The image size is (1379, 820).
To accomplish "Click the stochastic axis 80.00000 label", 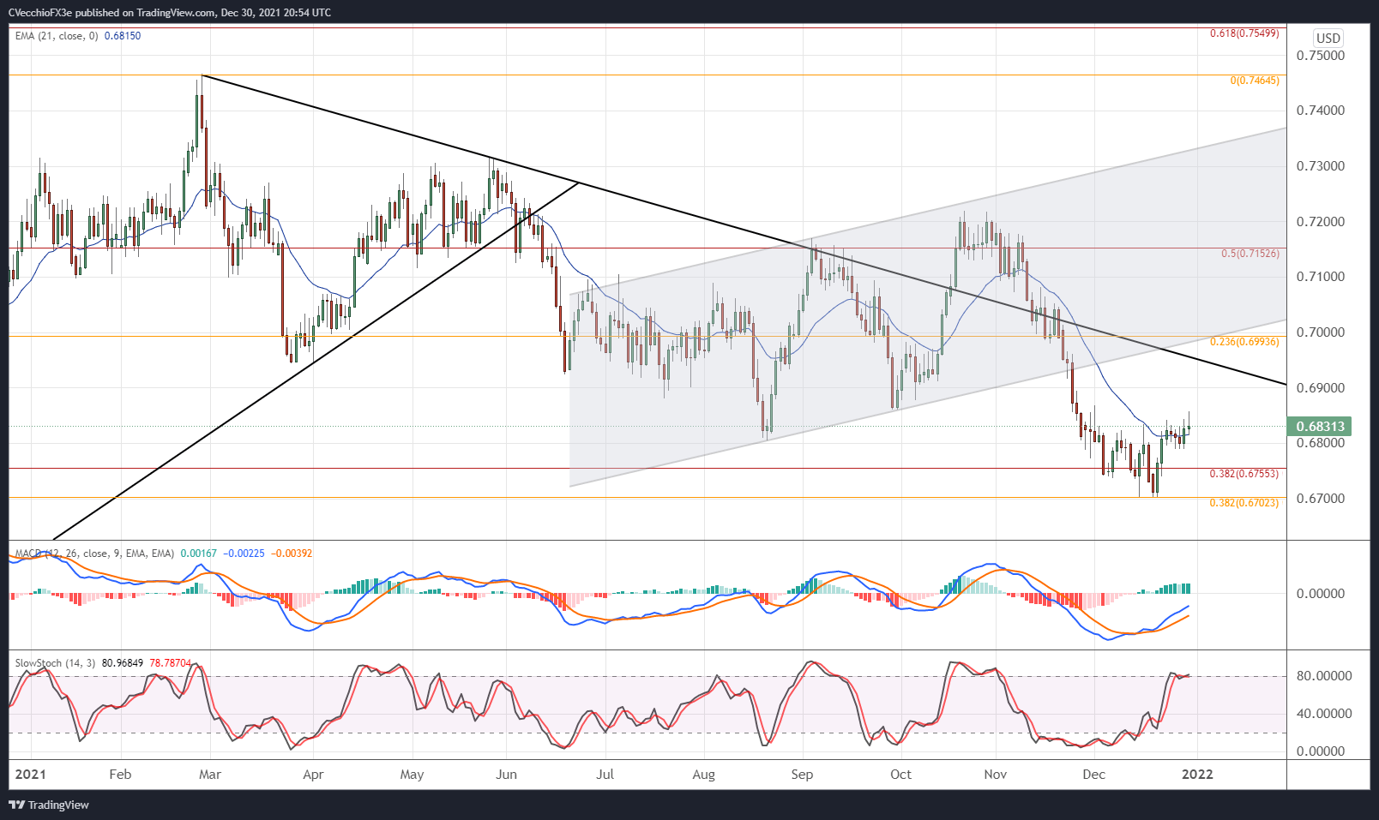I will 1324,676.
